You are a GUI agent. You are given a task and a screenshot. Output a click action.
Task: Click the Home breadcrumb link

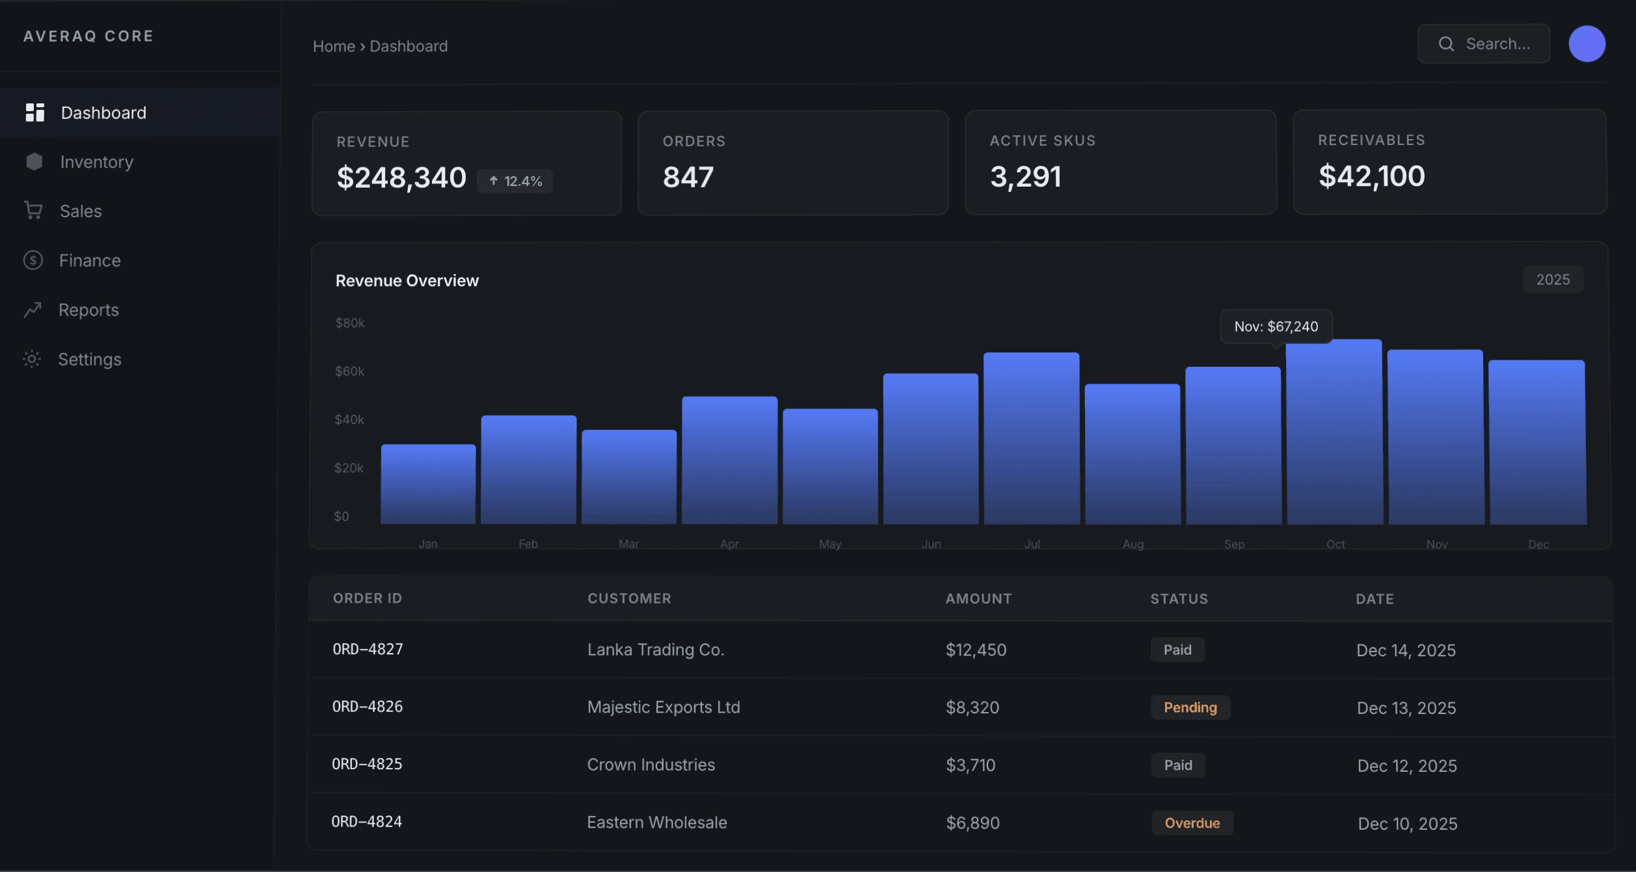[334, 46]
